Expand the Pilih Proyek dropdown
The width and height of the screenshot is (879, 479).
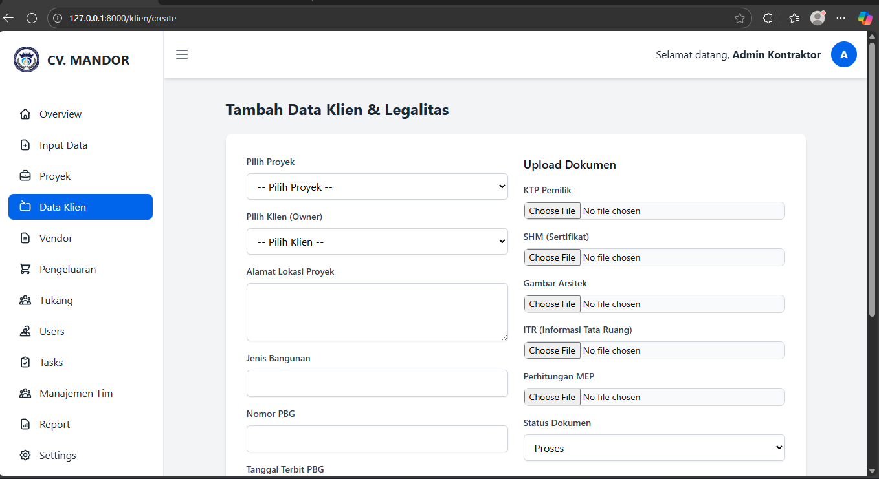(x=377, y=187)
